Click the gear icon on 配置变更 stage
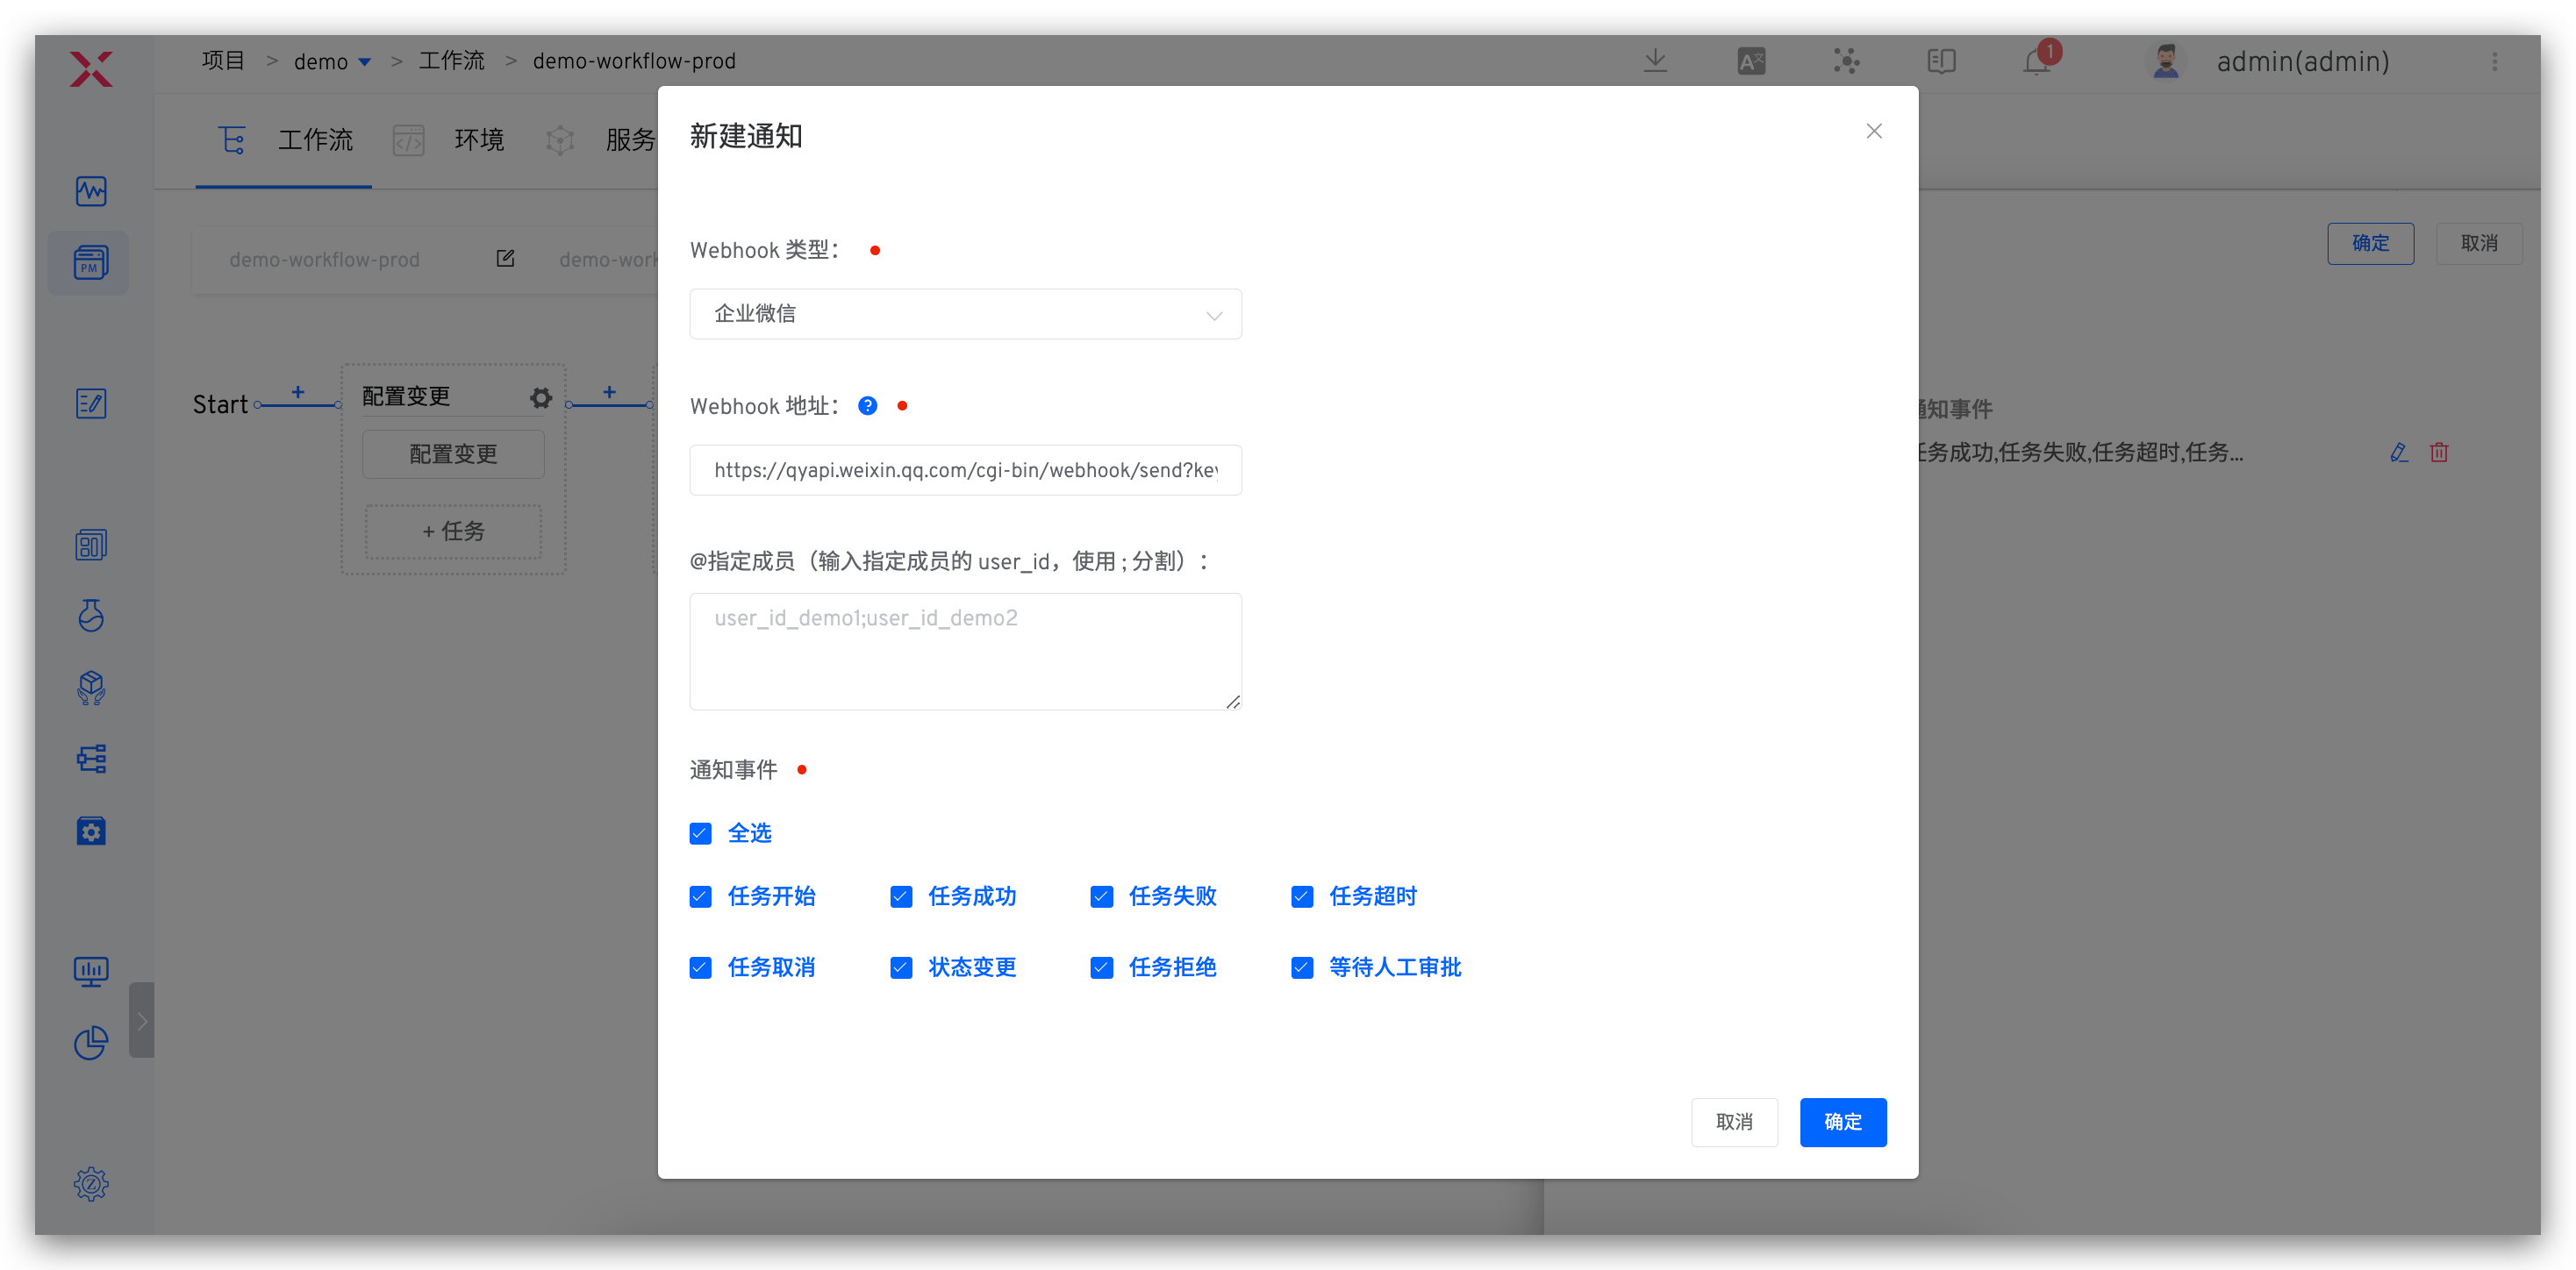The height and width of the screenshot is (1270, 2576). (x=541, y=398)
